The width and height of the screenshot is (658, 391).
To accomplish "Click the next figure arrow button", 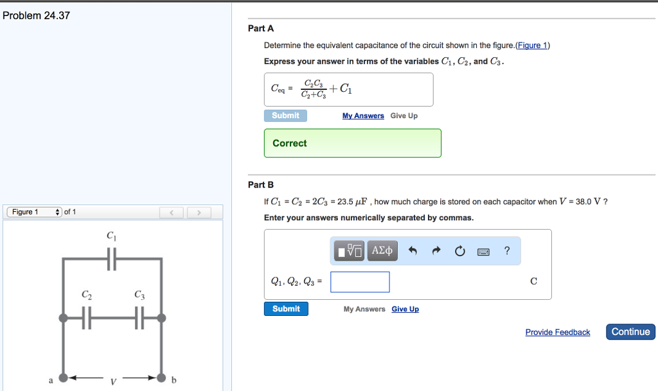I will point(199,211).
